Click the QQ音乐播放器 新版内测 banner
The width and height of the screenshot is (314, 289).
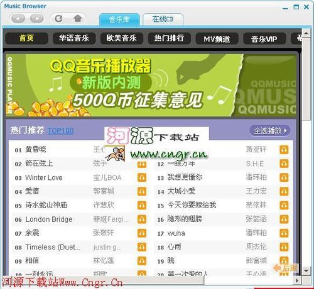[151, 85]
